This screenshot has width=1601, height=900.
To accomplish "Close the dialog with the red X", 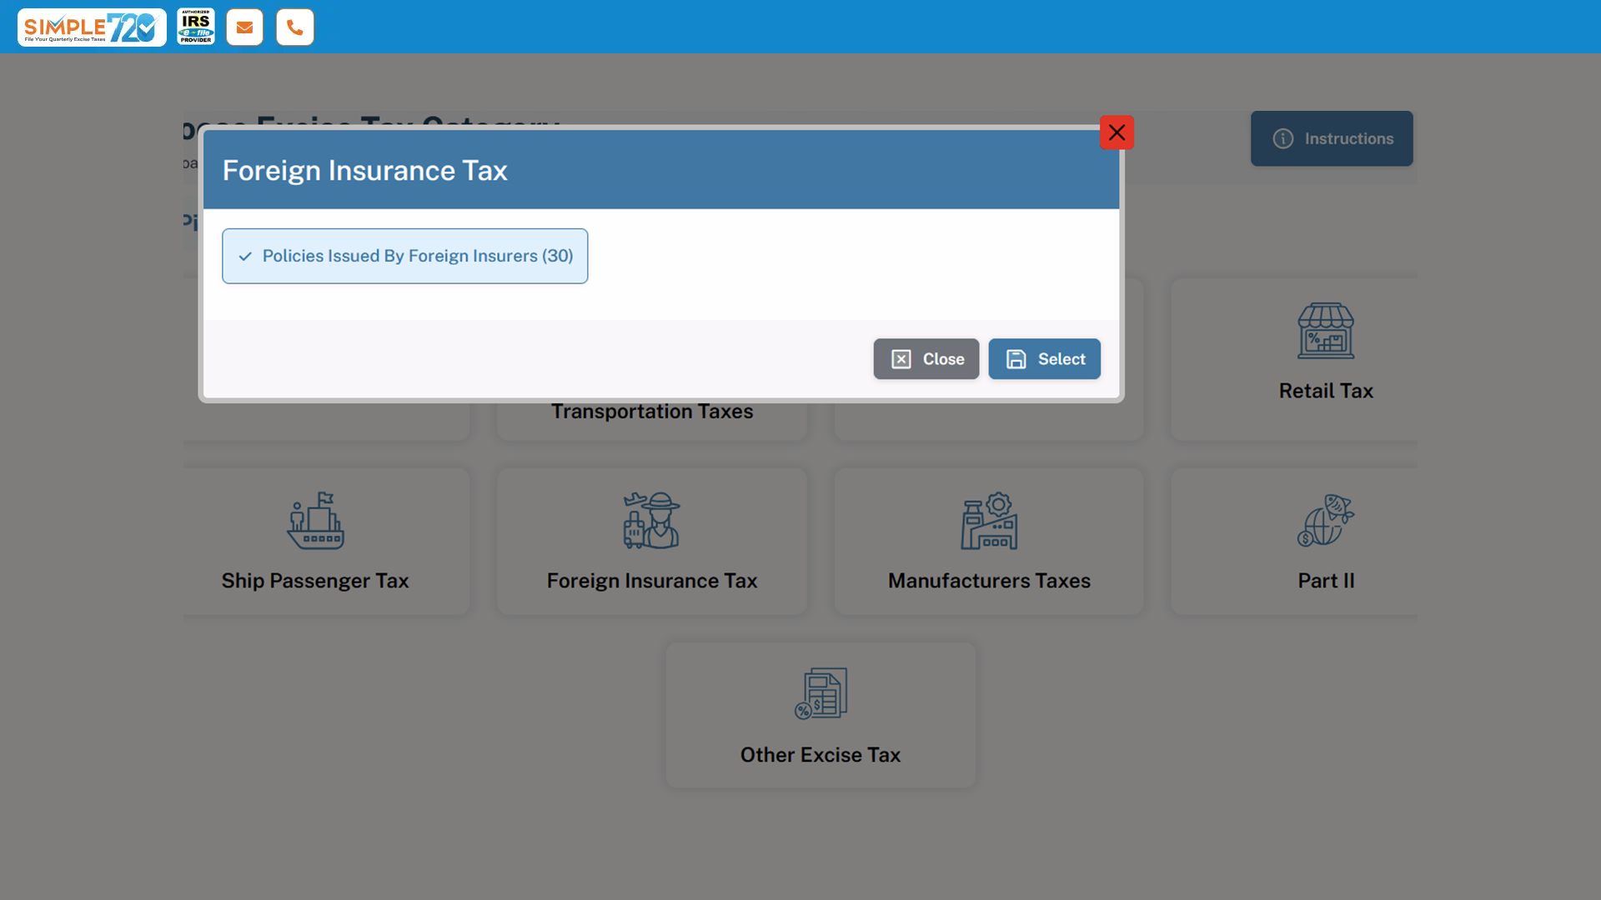I will point(1117,132).
